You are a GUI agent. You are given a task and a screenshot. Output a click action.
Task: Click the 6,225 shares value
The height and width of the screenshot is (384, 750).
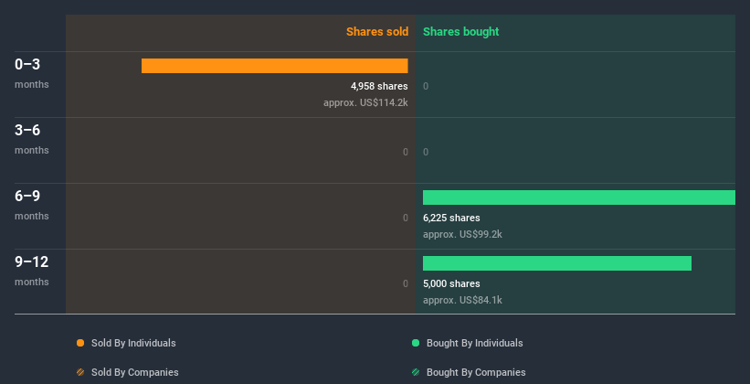pos(451,218)
